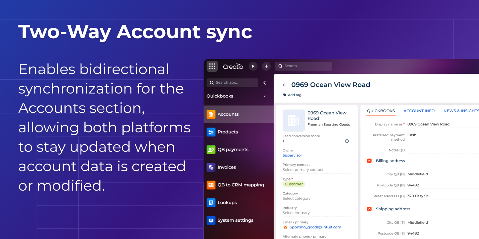The height and width of the screenshot is (239, 479).
Task: Click the Supervisor owner link
Action: 292,155
